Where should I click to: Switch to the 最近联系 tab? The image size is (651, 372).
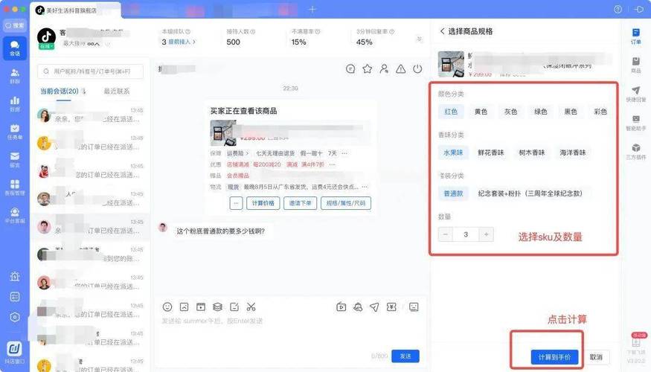117,91
